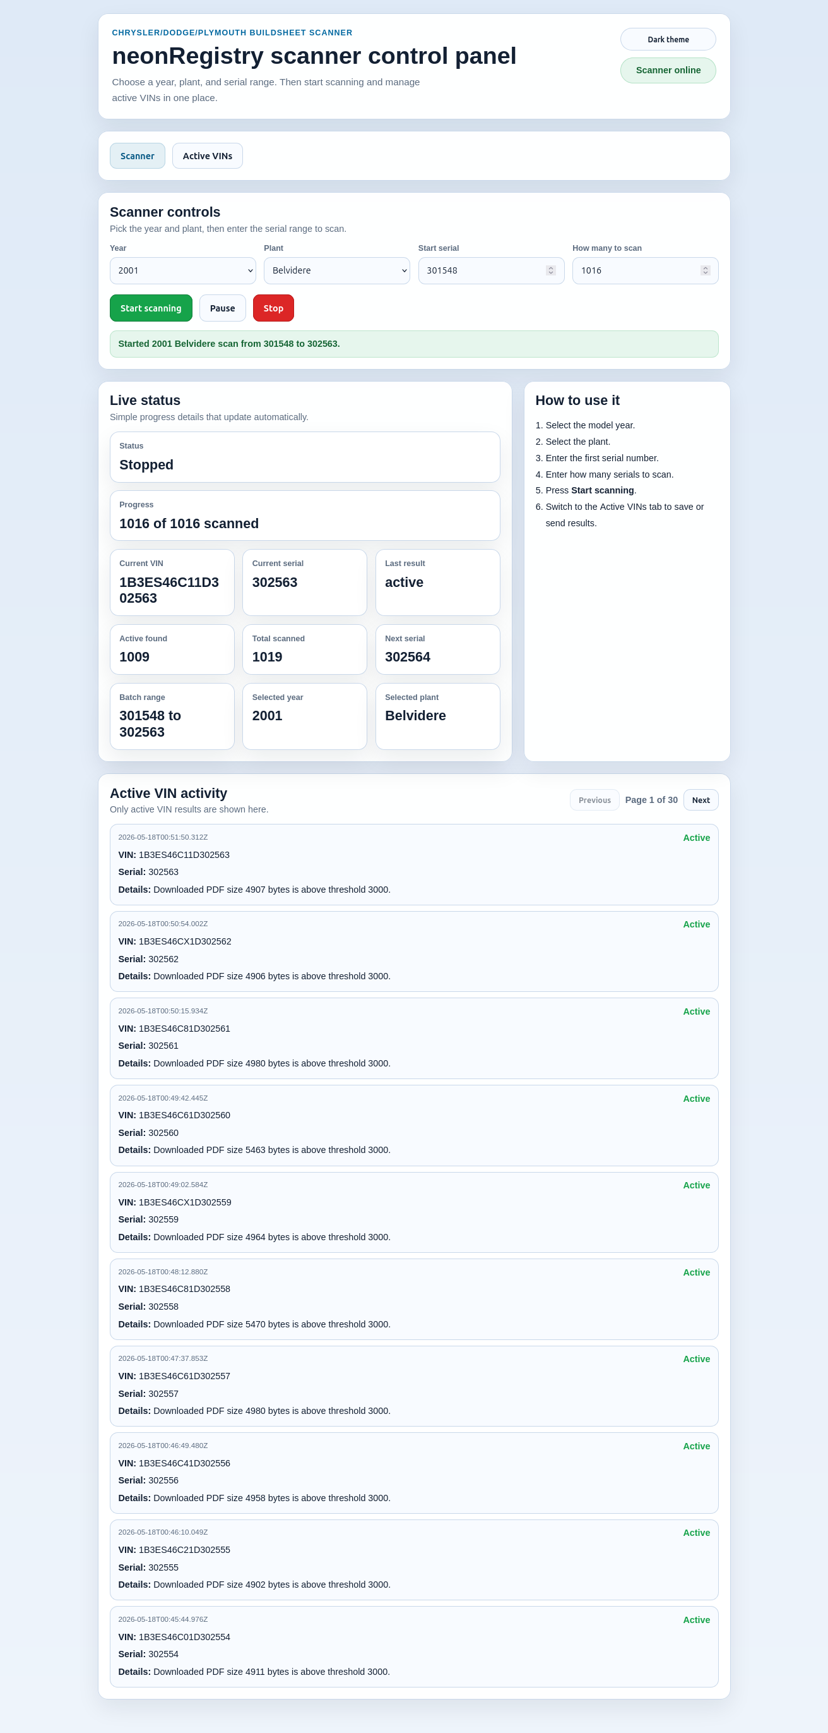Click Page 1 of 30 indicator
828x1733 pixels.
pos(651,800)
